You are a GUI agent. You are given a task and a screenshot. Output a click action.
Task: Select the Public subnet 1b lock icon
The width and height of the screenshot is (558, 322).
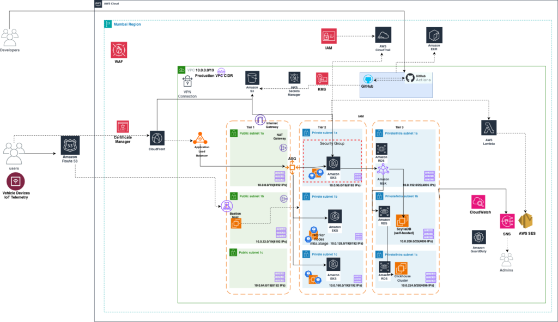coord(234,196)
